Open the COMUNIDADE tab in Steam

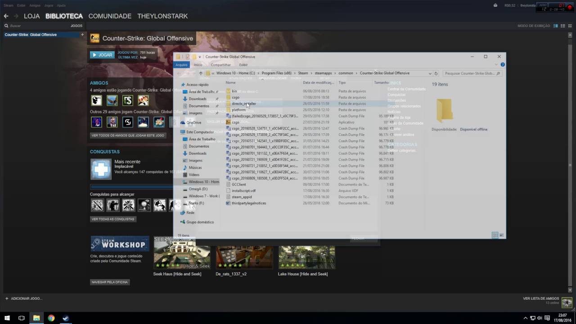pos(110,16)
